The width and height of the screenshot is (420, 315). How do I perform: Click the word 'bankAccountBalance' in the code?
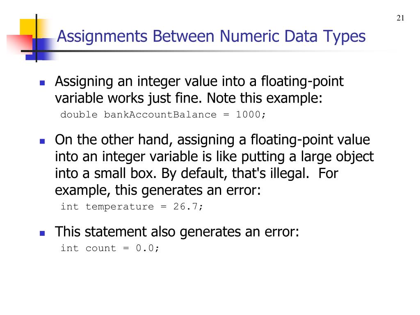click(x=160, y=115)
